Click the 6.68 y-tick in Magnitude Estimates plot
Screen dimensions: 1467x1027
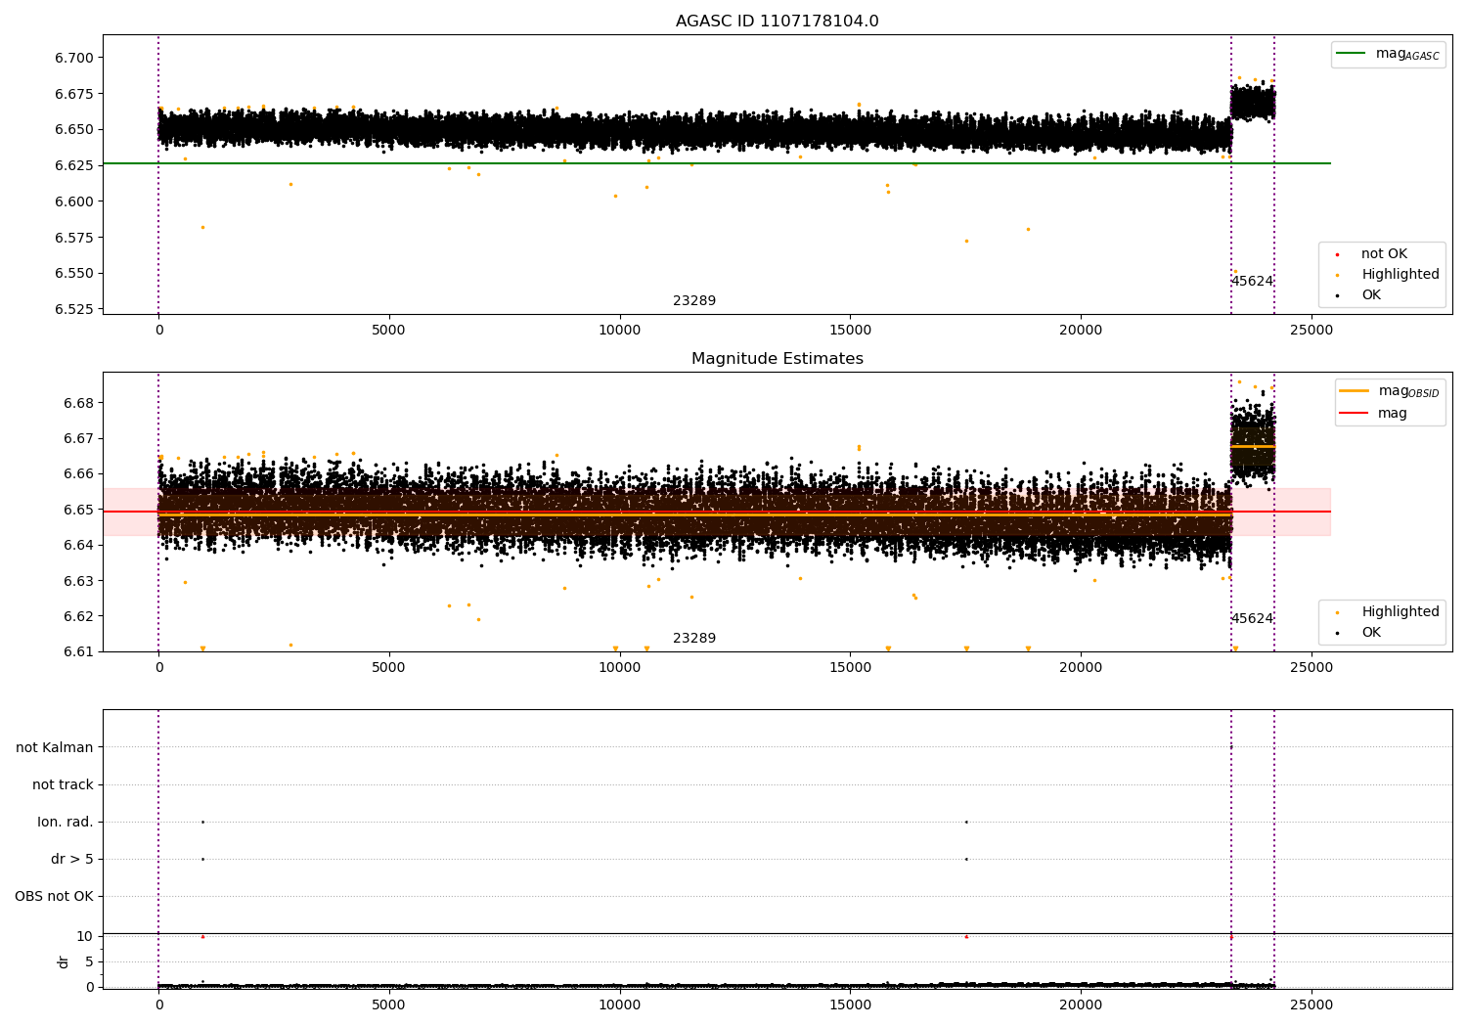point(78,403)
